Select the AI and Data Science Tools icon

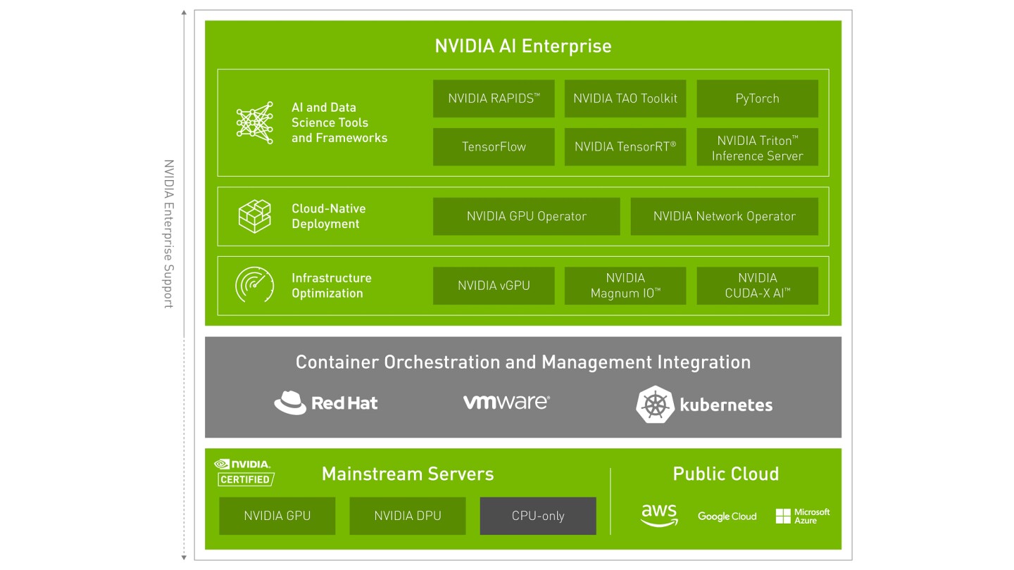click(255, 121)
